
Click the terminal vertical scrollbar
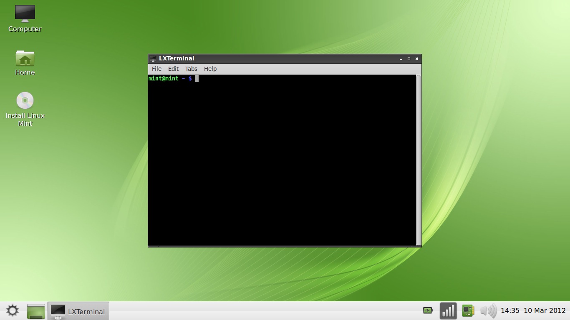(419, 160)
